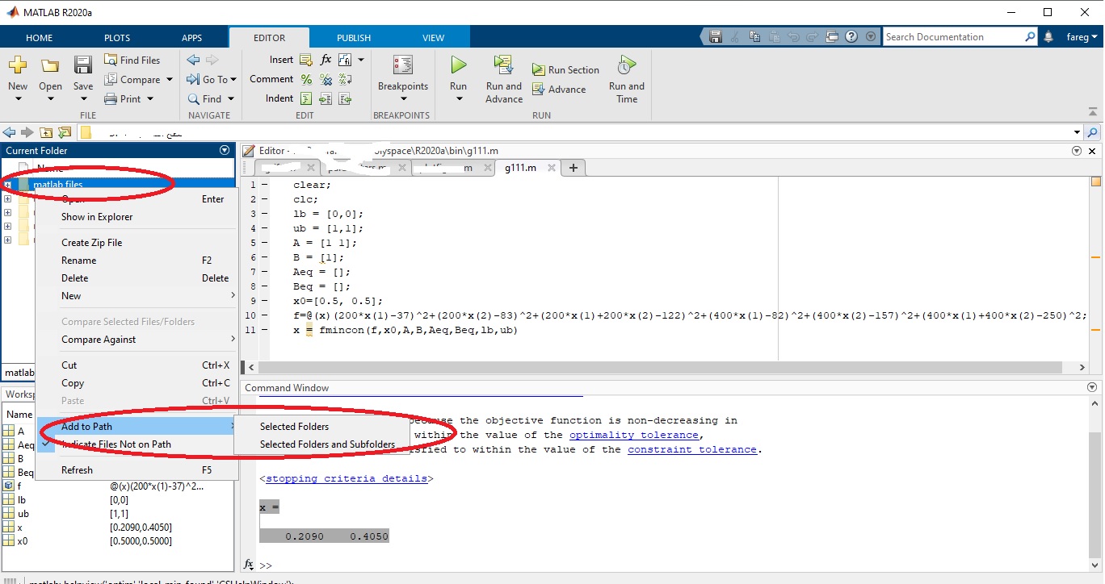This screenshot has height=584, width=1105.
Task: Open the Command Window actions menu
Action: tap(1092, 387)
